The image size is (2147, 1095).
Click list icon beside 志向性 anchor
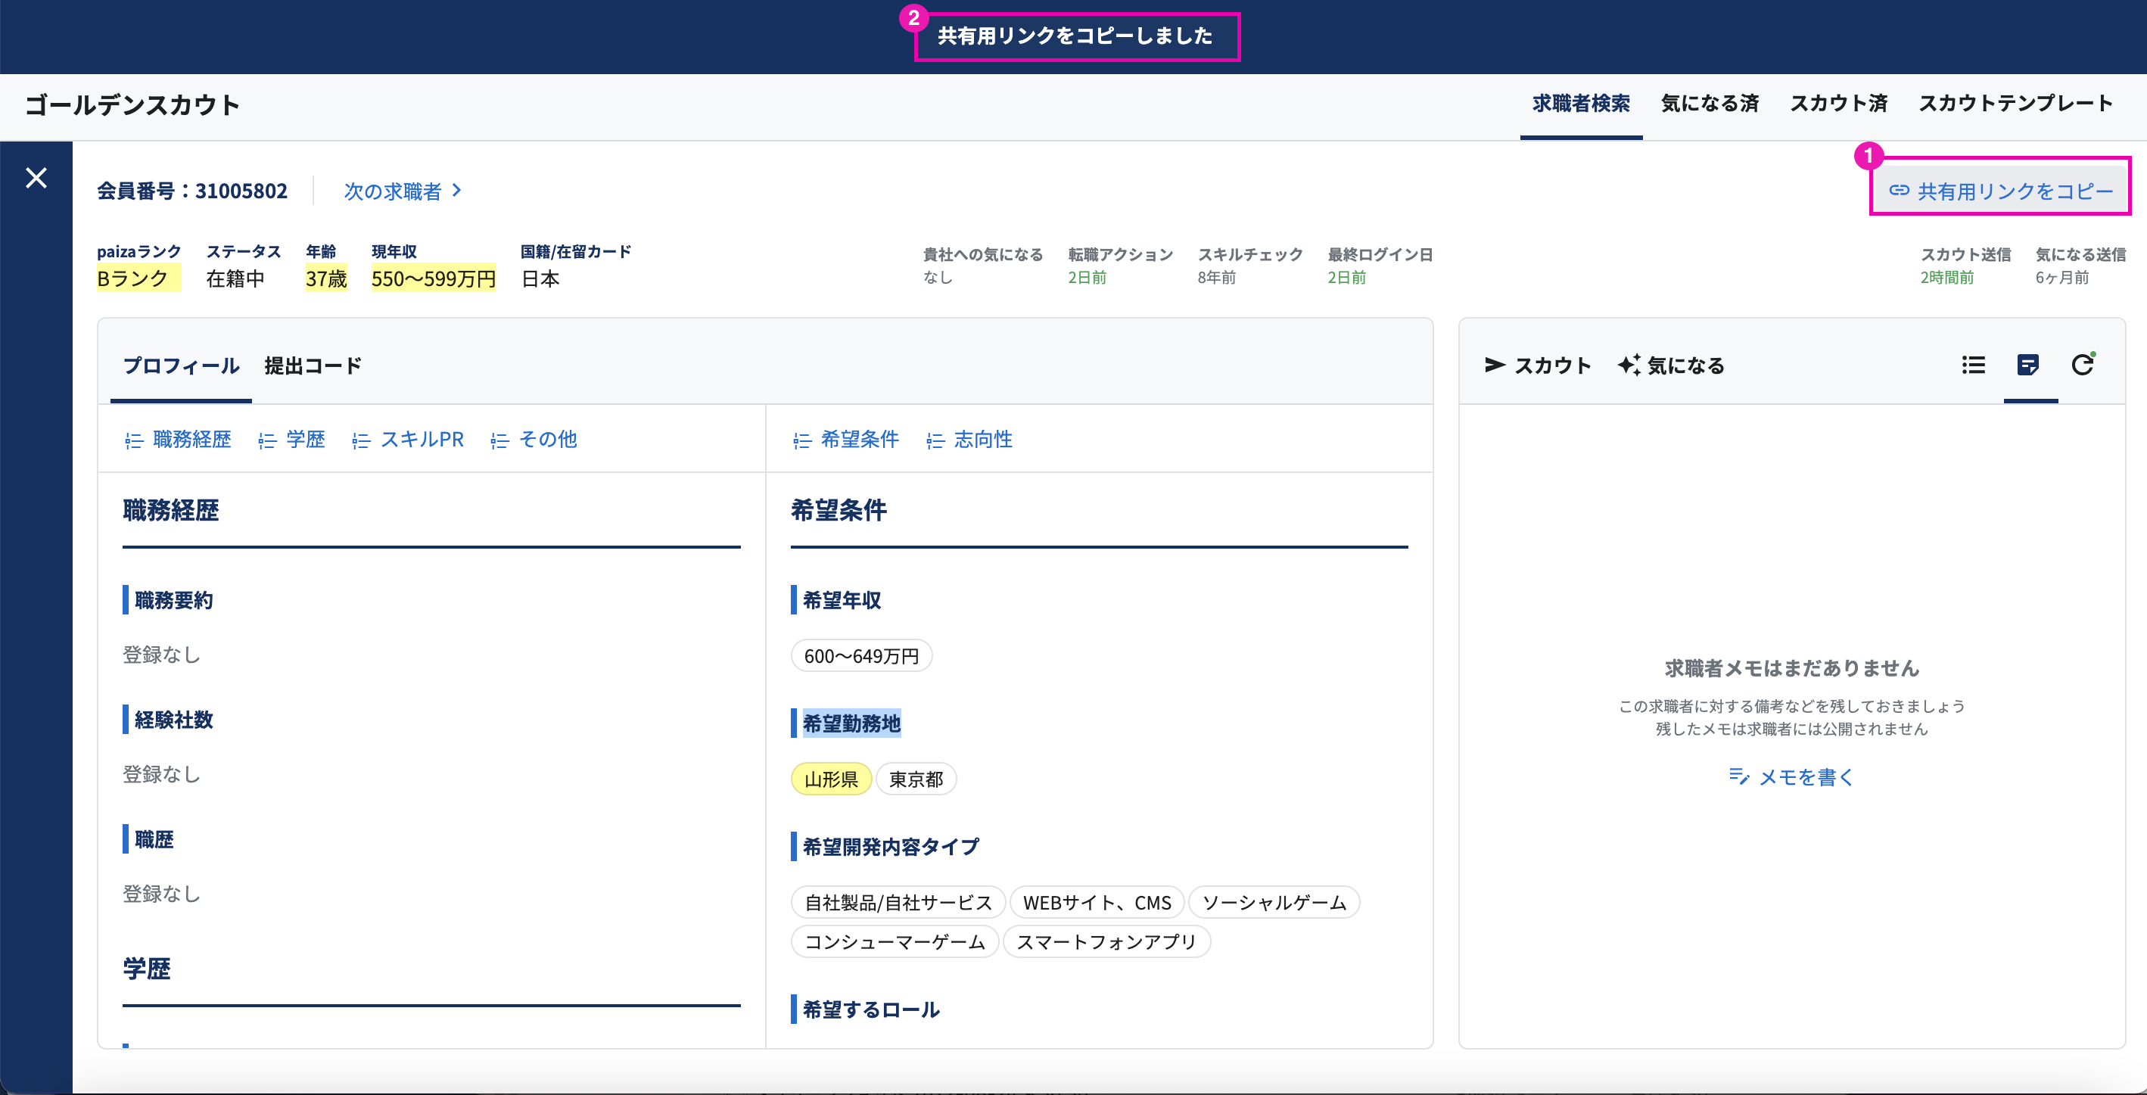point(935,441)
